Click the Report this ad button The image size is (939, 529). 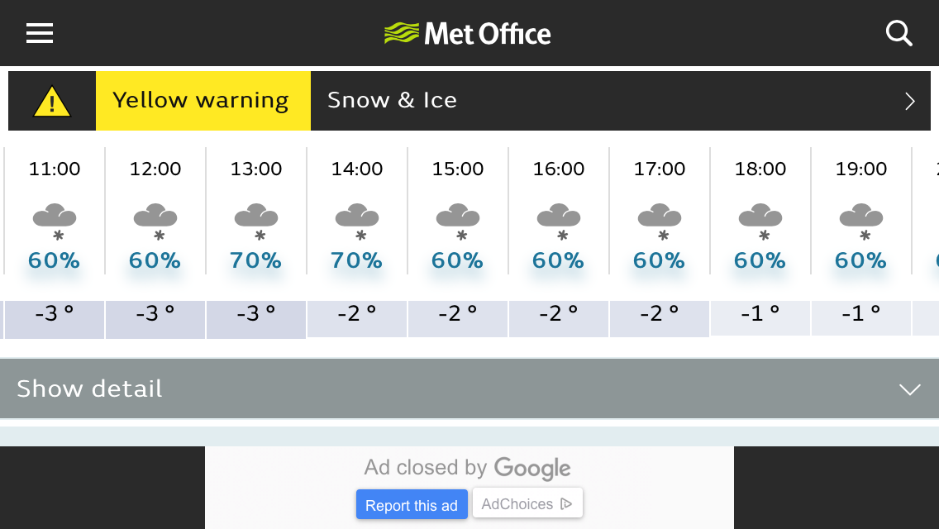tap(412, 505)
